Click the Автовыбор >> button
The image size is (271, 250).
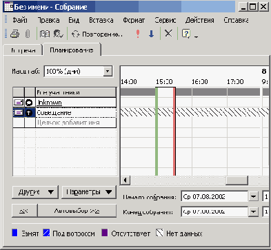[77, 211]
